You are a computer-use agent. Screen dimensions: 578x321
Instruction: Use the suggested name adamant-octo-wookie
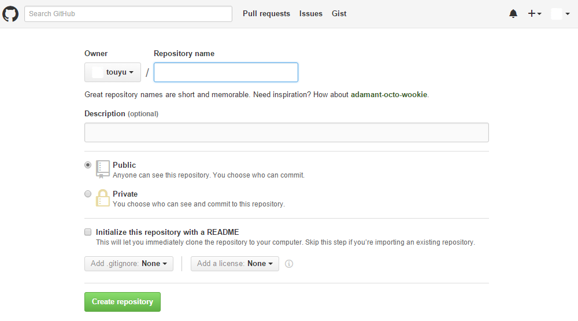click(x=390, y=94)
